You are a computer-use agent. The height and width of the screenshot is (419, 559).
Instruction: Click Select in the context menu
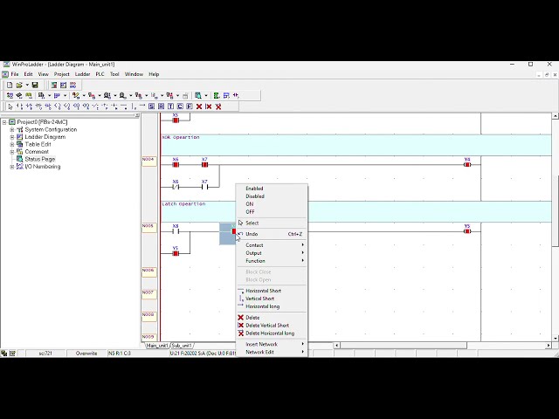(x=272, y=223)
